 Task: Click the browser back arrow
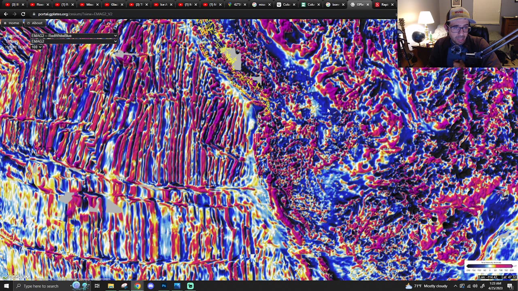[6, 14]
